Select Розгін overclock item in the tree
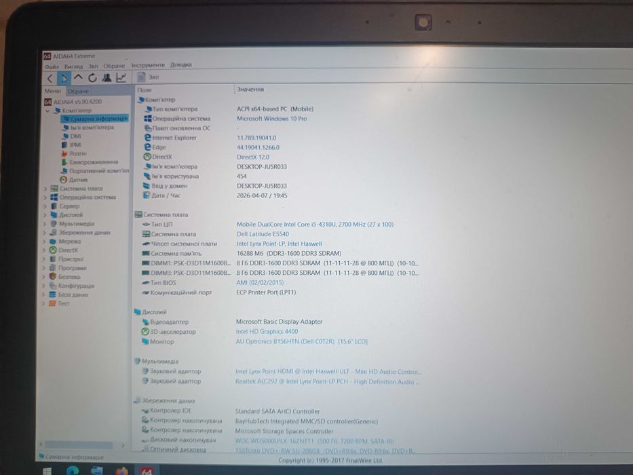 click(73, 153)
